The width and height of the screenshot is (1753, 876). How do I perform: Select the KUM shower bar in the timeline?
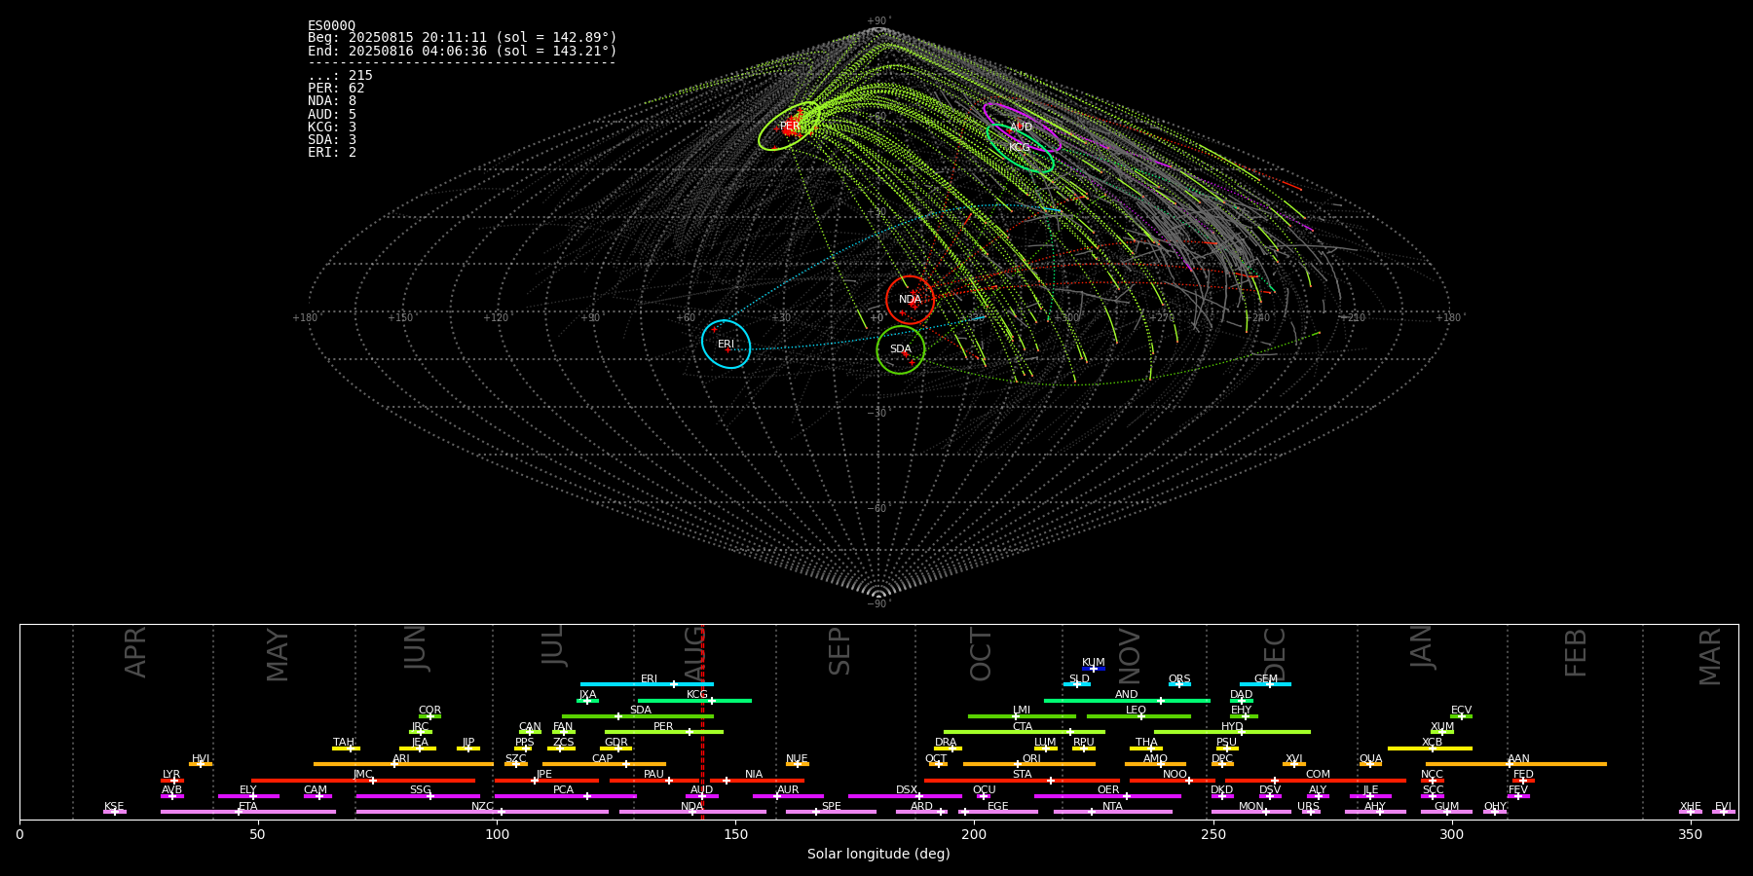pos(1094,669)
